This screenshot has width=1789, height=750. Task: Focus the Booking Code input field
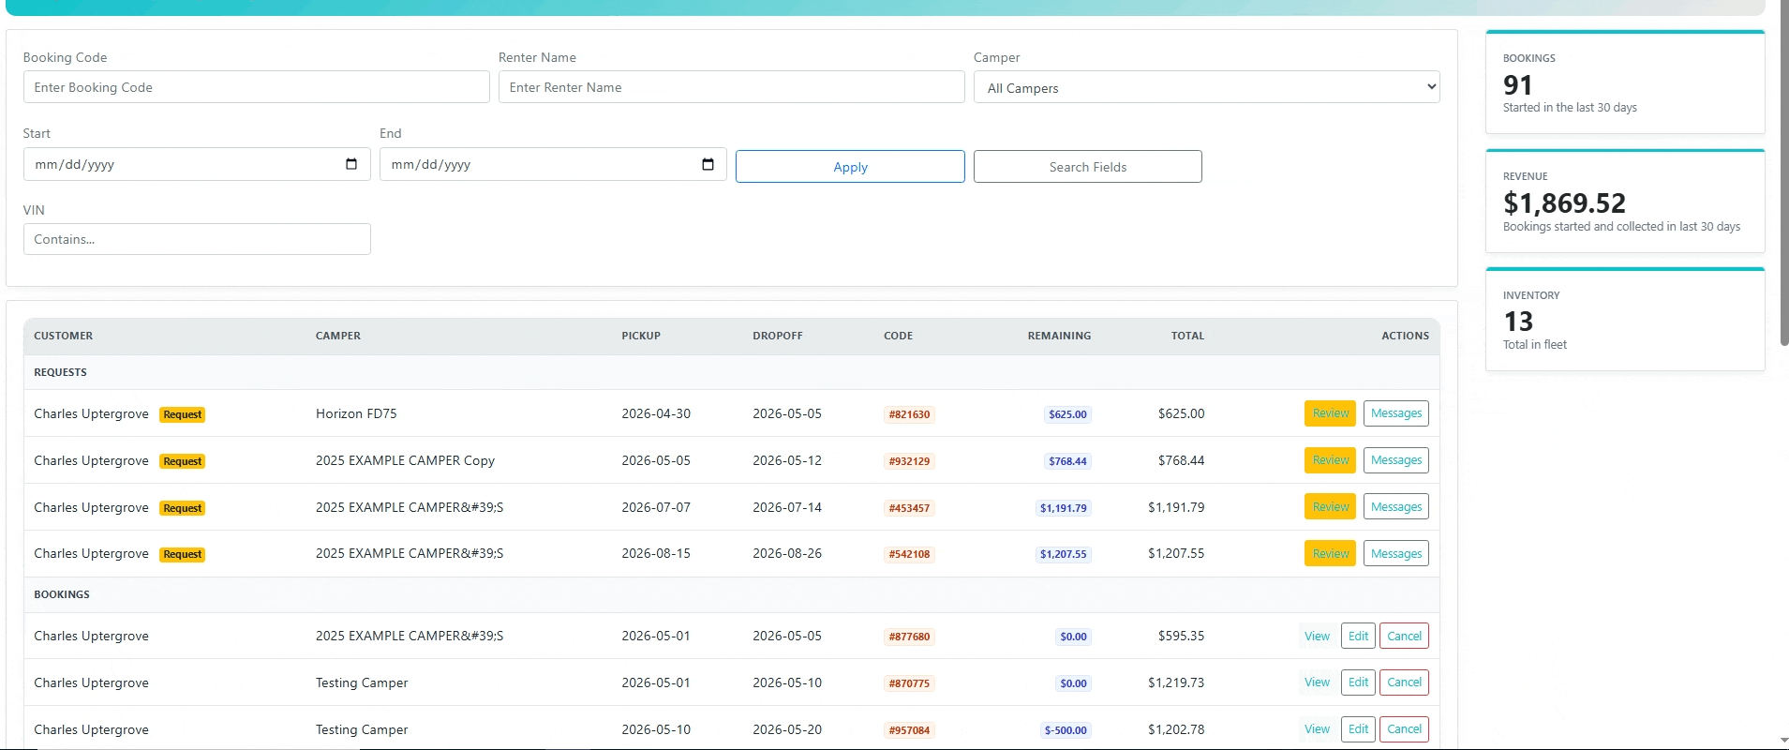256,87
